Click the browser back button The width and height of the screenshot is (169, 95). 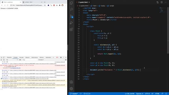click(x=2, y=5)
